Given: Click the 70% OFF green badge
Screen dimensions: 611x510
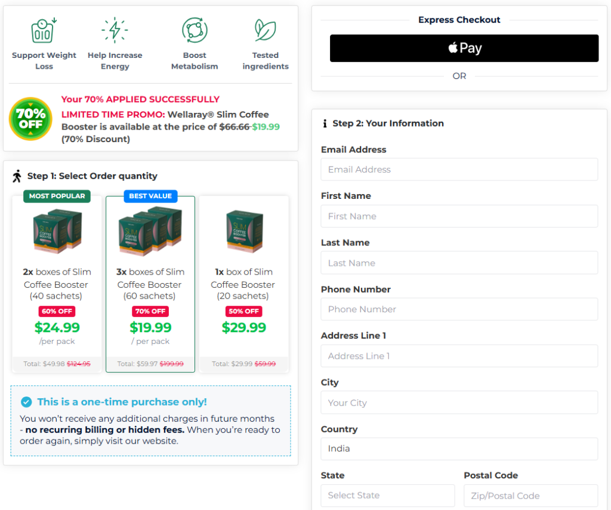Looking at the screenshot, I should (30, 118).
